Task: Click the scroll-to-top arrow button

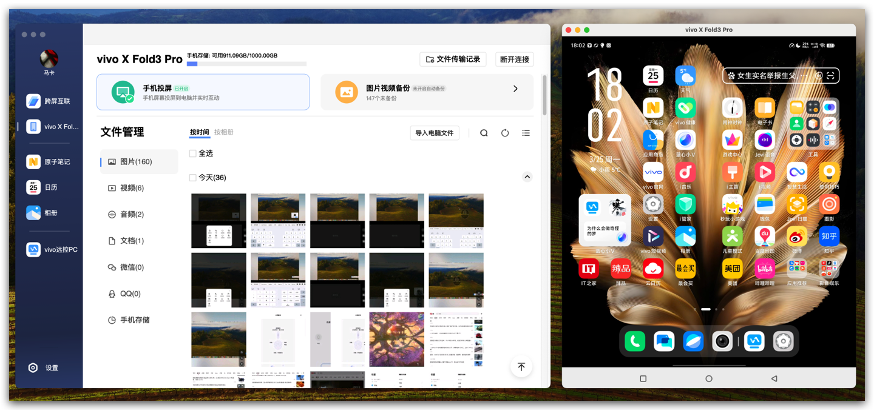Action: [521, 366]
